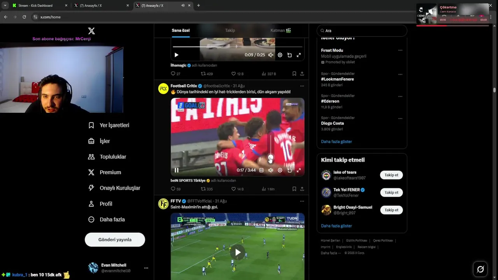Like the post with 12 B likes

(x=237, y=74)
